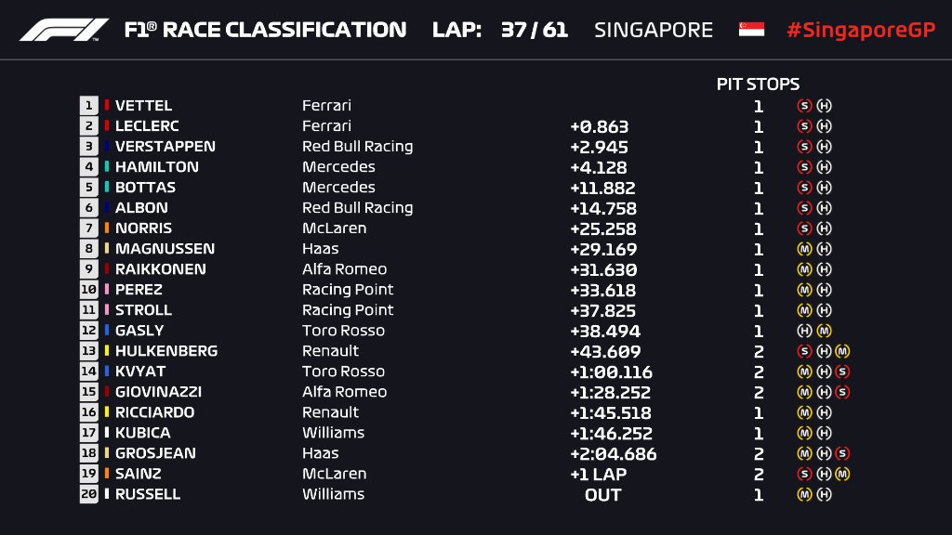The height and width of the screenshot is (535, 952).
Task: Click medium tyre icon in Hulkenberg's row
Action: pyautogui.click(x=841, y=351)
